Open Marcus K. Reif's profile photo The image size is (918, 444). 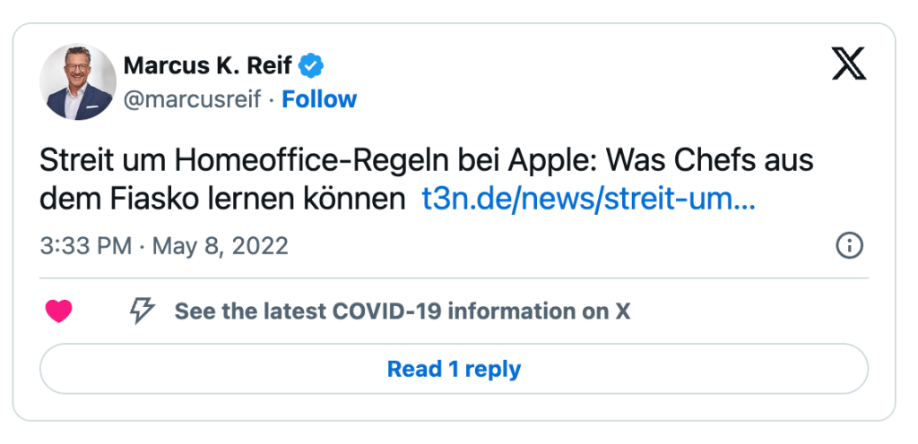[x=78, y=82]
